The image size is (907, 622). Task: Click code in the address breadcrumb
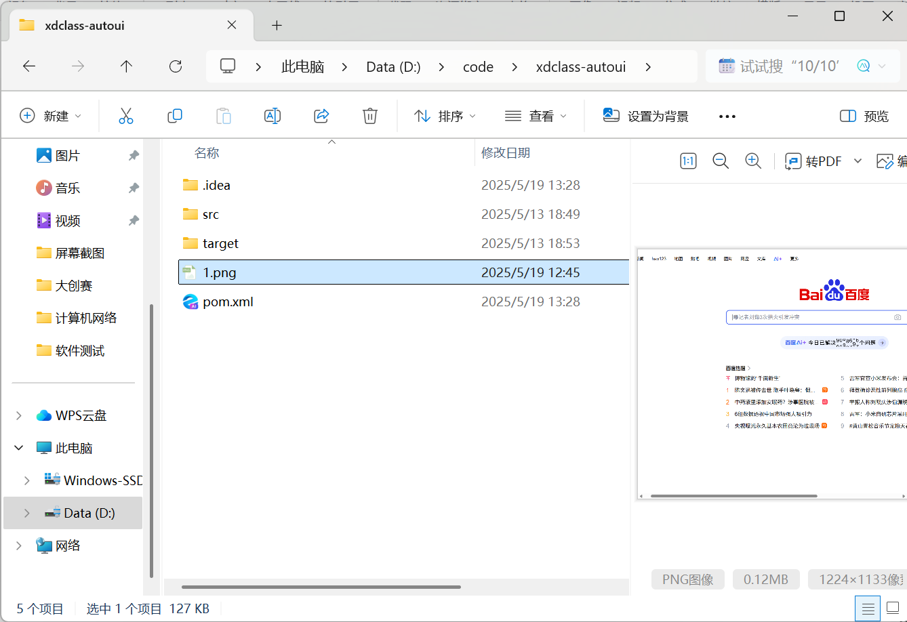pyautogui.click(x=478, y=67)
